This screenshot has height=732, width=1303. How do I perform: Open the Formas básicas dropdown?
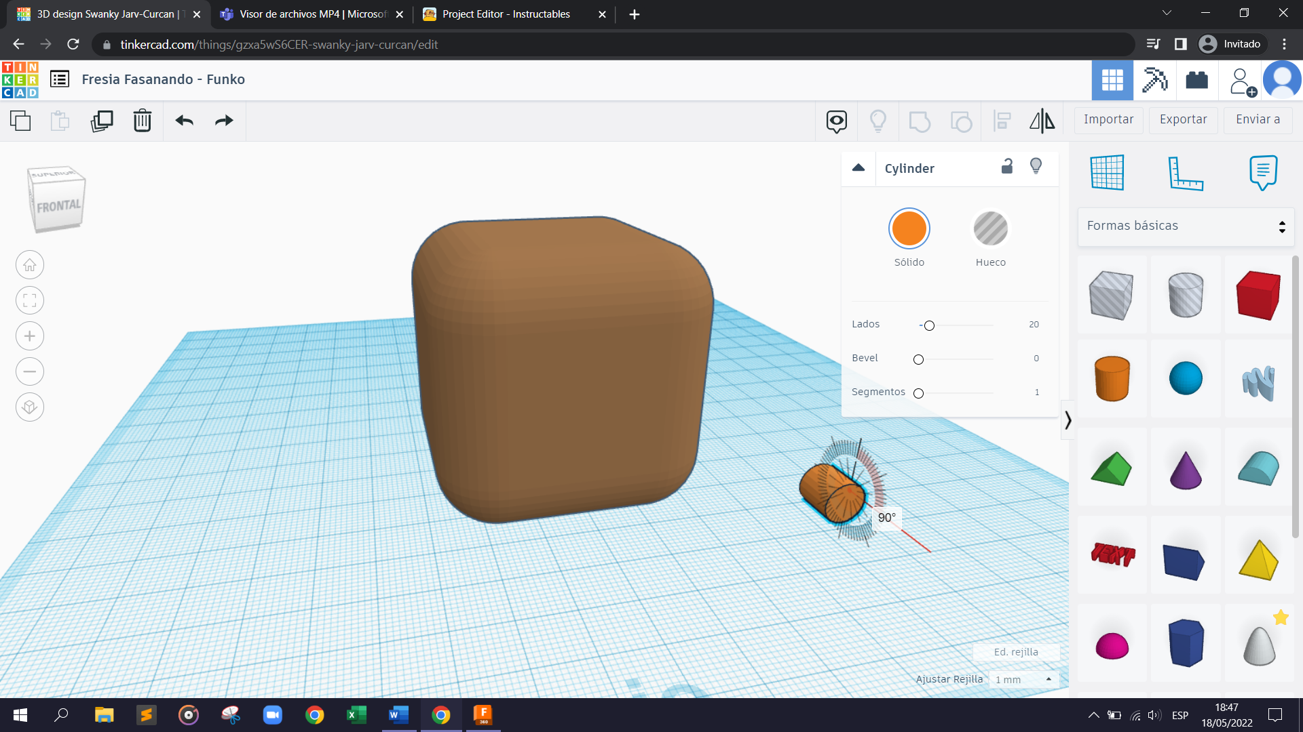[x=1186, y=226]
